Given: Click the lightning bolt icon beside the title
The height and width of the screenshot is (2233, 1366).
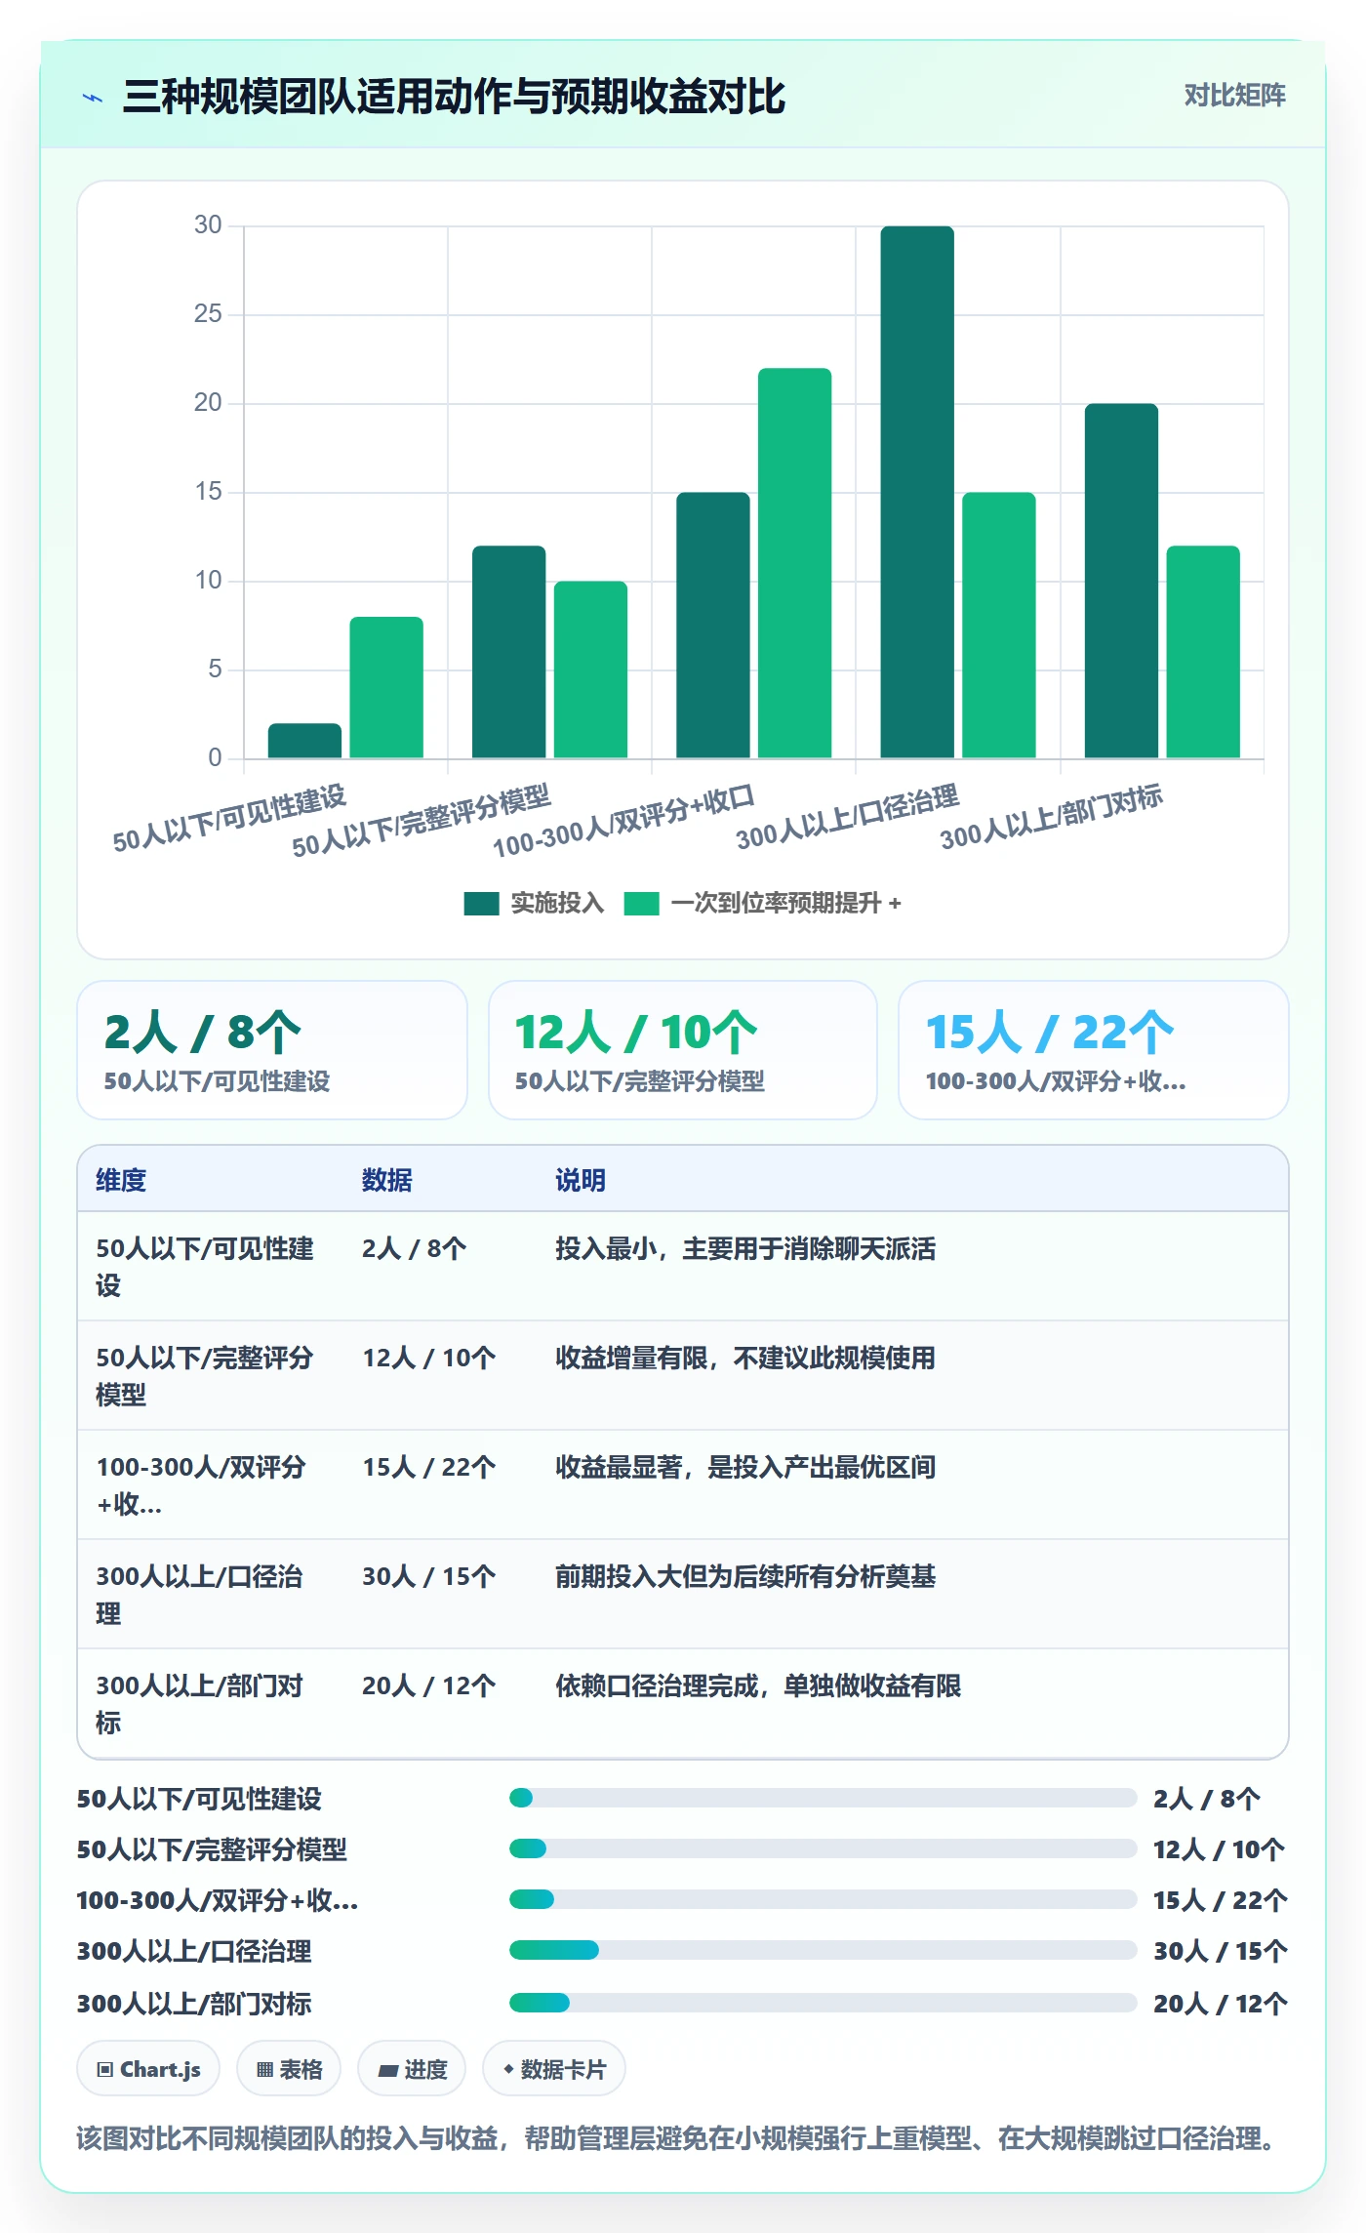Looking at the screenshot, I should point(93,98).
